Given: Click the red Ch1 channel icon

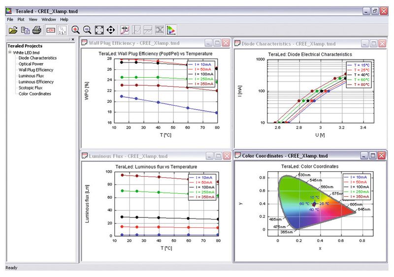Looking at the screenshot, I should (x=51, y=30).
